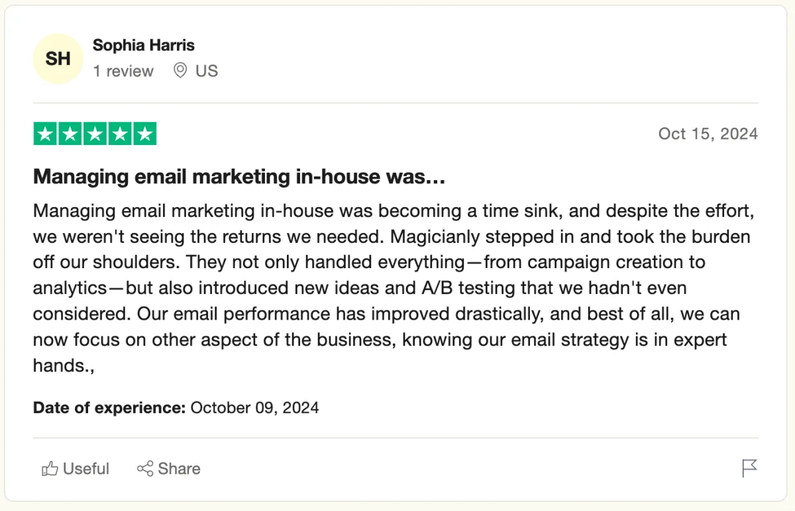The image size is (795, 511).
Task: Open the "Managing email marketing in-house was…" title
Action: coord(239,177)
